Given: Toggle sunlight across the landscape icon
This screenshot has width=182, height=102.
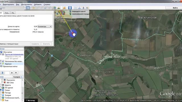Looking at the screenshot, I should [x=59, y=8].
